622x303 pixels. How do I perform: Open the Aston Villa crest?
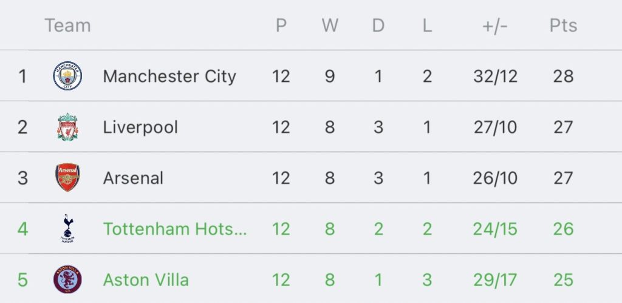click(x=67, y=279)
